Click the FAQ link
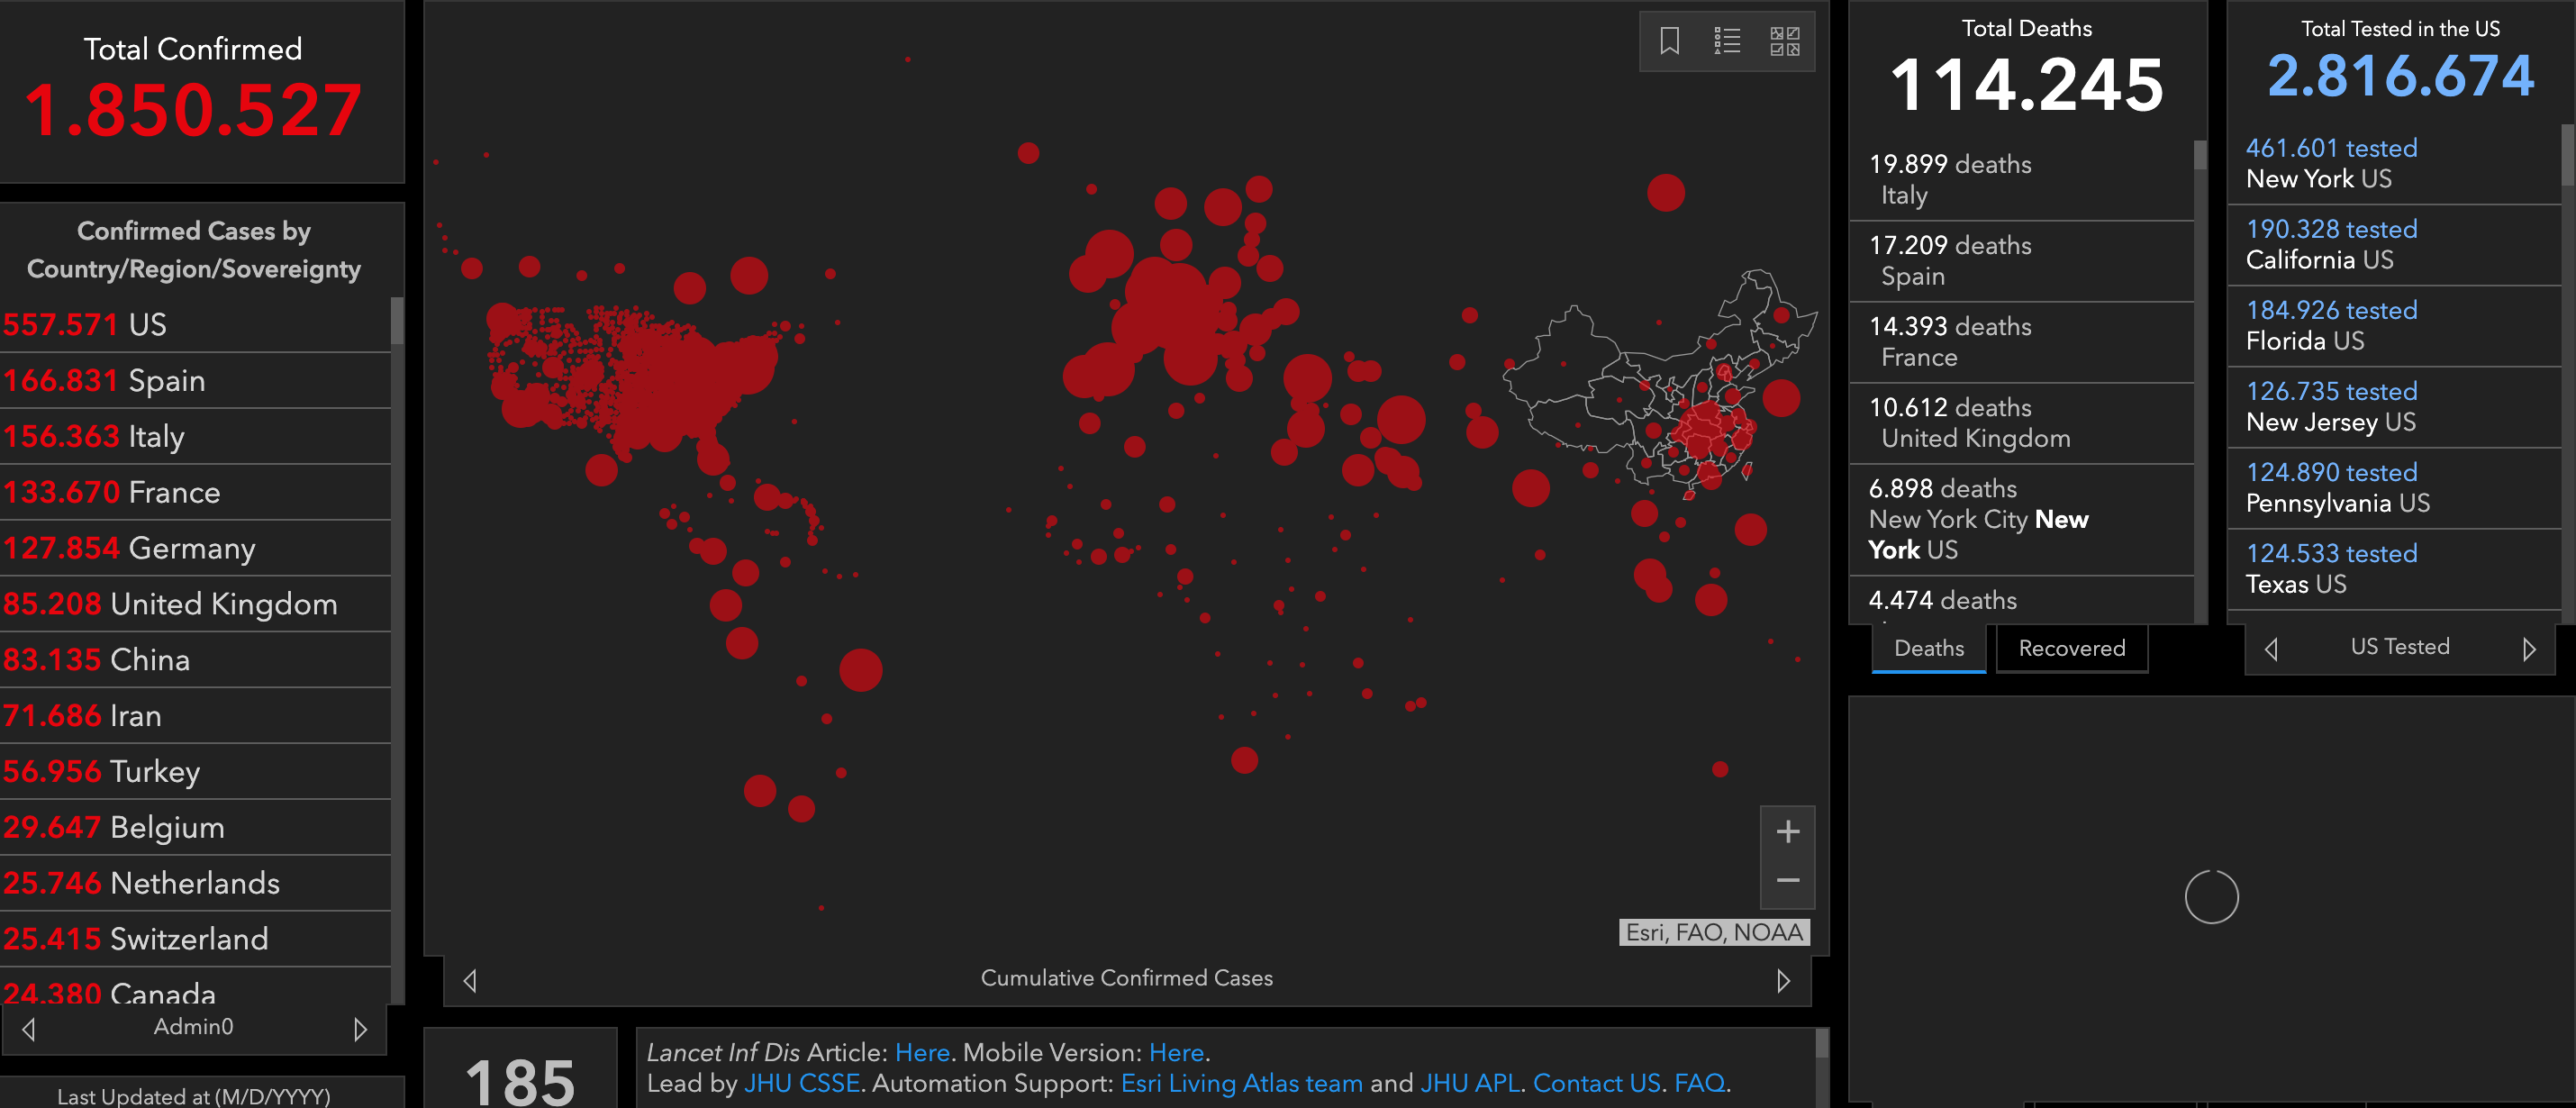Viewport: 2576px width, 1108px height. point(1699,1083)
